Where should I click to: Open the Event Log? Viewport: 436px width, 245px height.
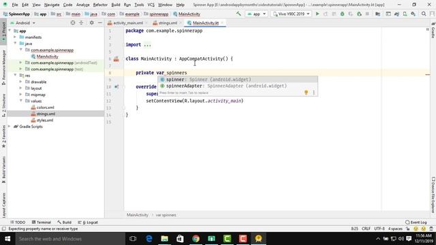click(x=416, y=223)
